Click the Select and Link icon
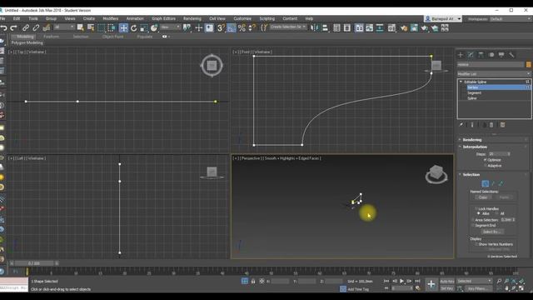The width and height of the screenshot is (533, 300). pyautogui.click(x=26, y=27)
